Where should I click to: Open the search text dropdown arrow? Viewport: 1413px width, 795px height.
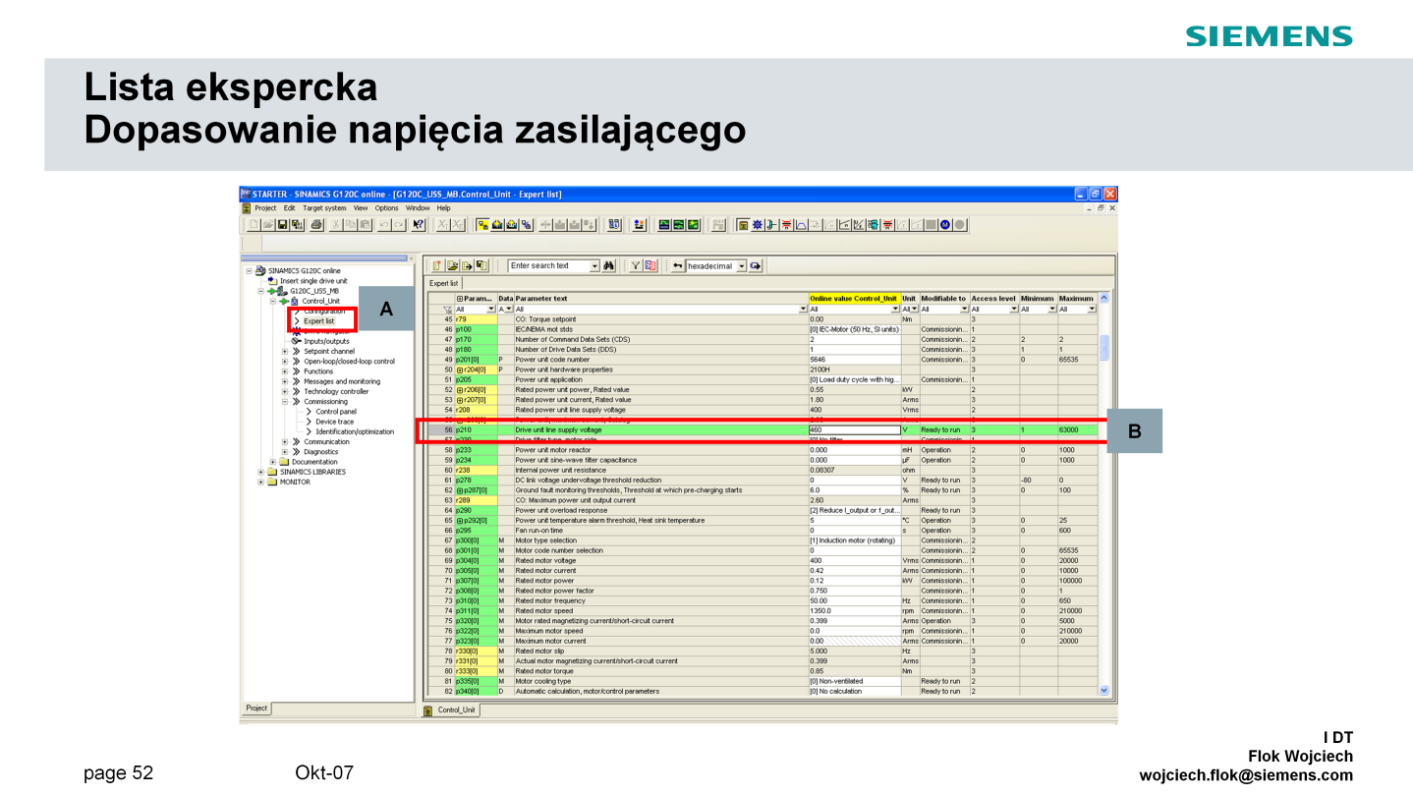point(594,265)
